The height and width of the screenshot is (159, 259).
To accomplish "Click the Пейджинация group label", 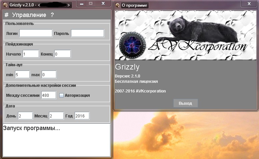I will point(19,44).
